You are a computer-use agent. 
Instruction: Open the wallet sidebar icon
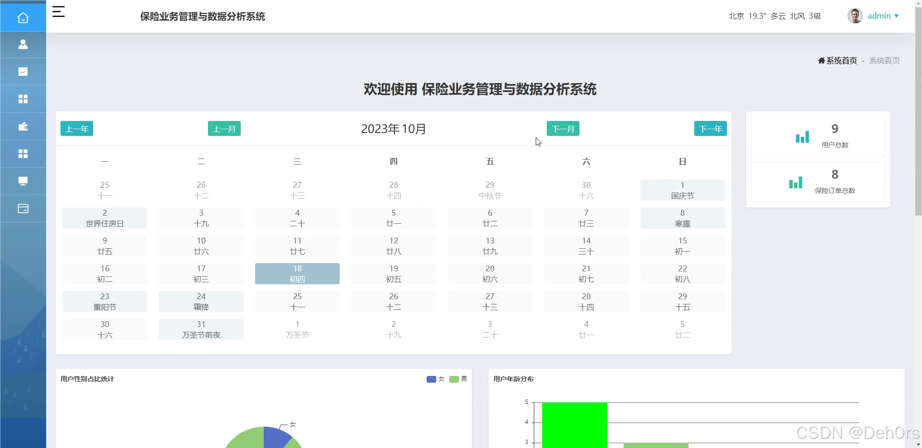click(23, 126)
